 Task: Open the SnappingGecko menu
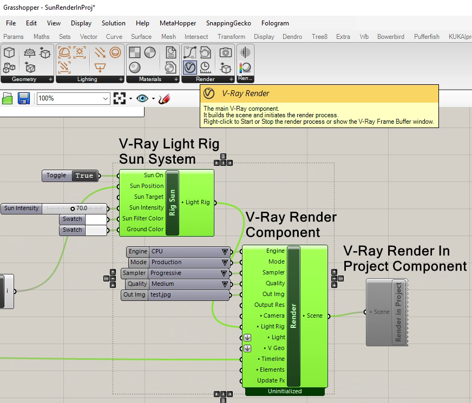228,23
